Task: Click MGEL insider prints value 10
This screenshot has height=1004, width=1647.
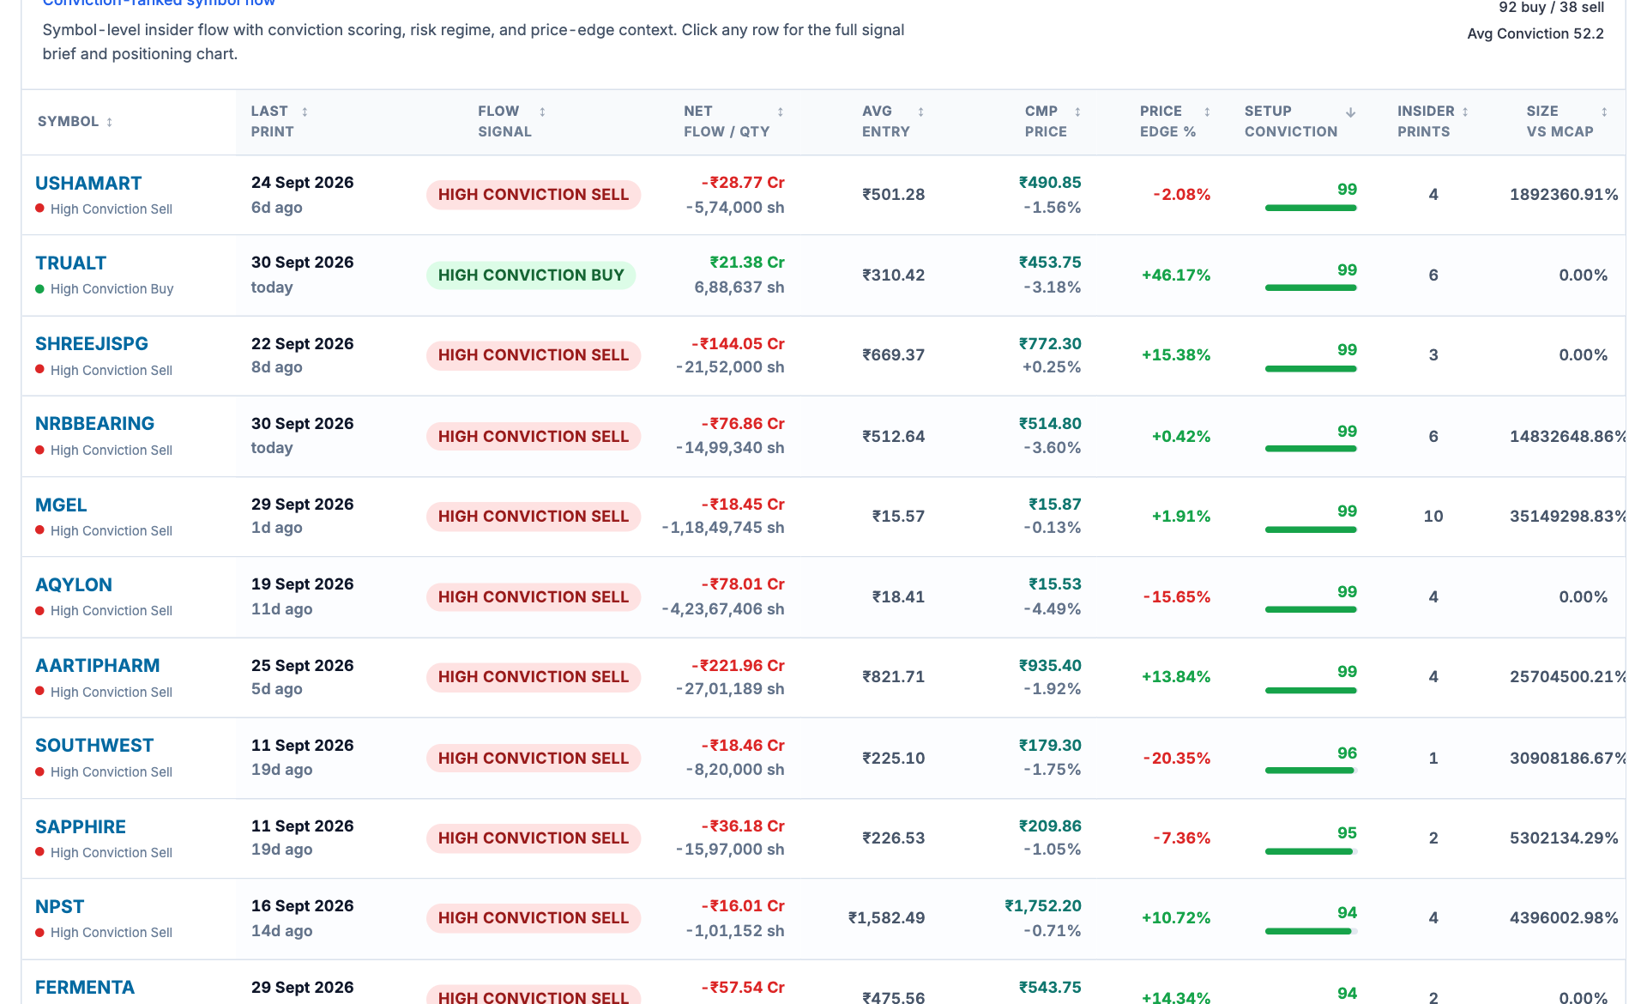Action: [1433, 516]
